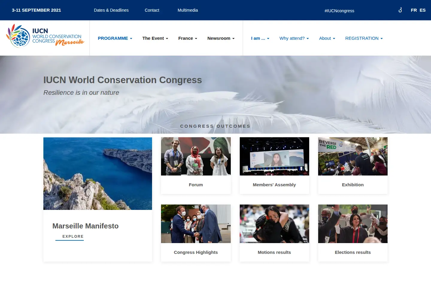Click the Congress Highlights photo
Screen dimensions: 431x299
(196, 224)
